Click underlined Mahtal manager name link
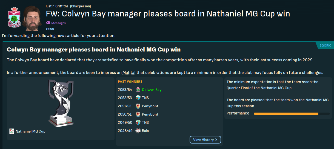334x149 pixels. tap(129, 73)
